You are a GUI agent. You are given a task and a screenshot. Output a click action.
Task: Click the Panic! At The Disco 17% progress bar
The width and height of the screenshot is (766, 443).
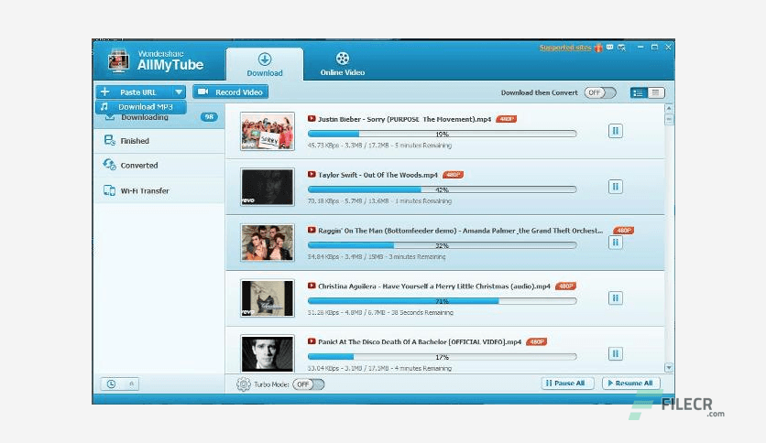pyautogui.click(x=443, y=357)
